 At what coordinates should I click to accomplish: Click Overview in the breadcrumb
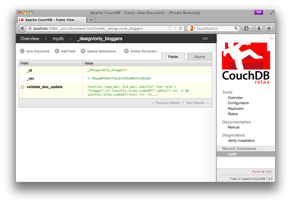pyautogui.click(x=30, y=39)
